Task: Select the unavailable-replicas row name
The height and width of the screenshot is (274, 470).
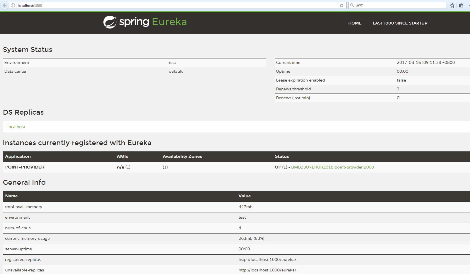Action: 25,270
